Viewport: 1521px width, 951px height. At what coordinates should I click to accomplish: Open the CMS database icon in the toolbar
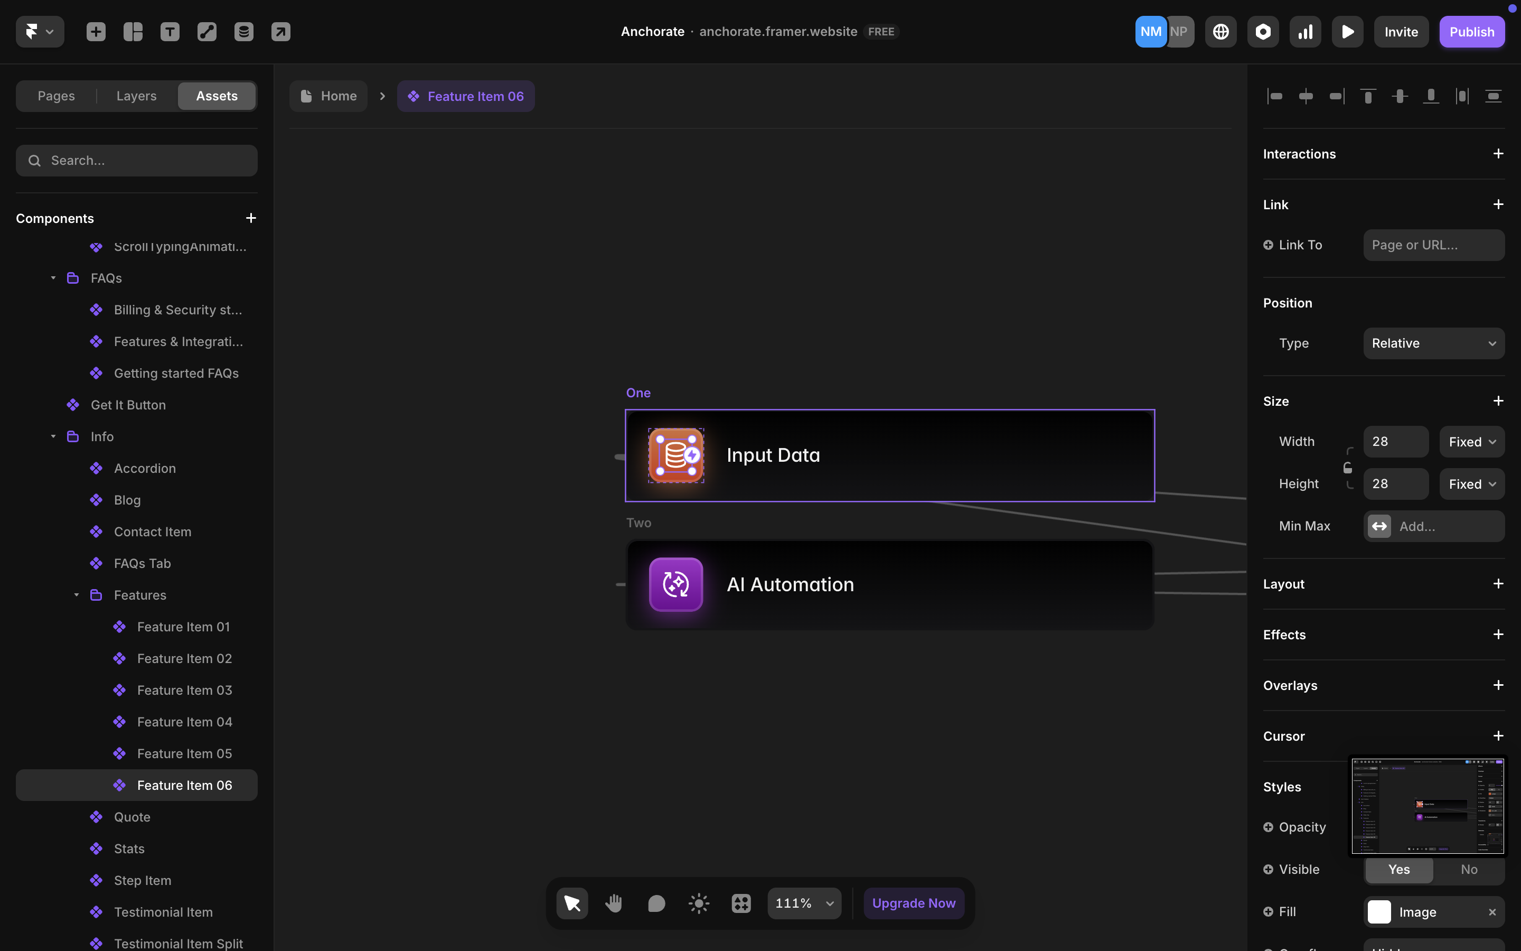(x=244, y=32)
